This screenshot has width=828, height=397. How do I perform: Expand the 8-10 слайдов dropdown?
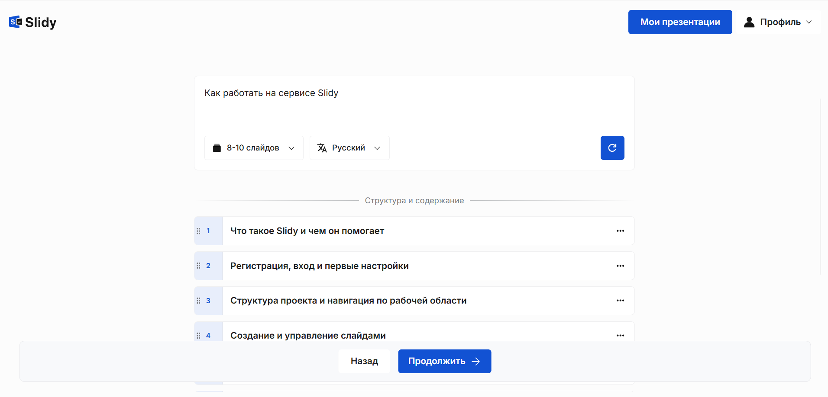[x=254, y=148]
